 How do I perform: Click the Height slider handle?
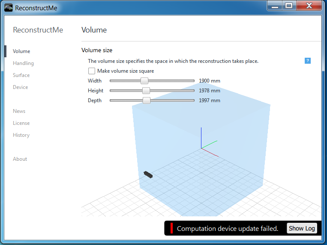coord(146,91)
